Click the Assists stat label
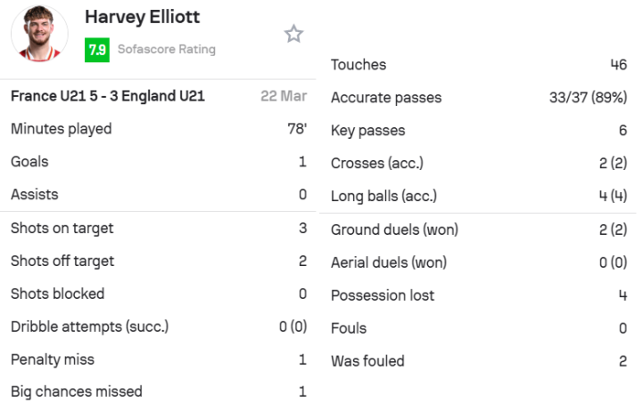Screen dimensions: 642x404 click(34, 195)
